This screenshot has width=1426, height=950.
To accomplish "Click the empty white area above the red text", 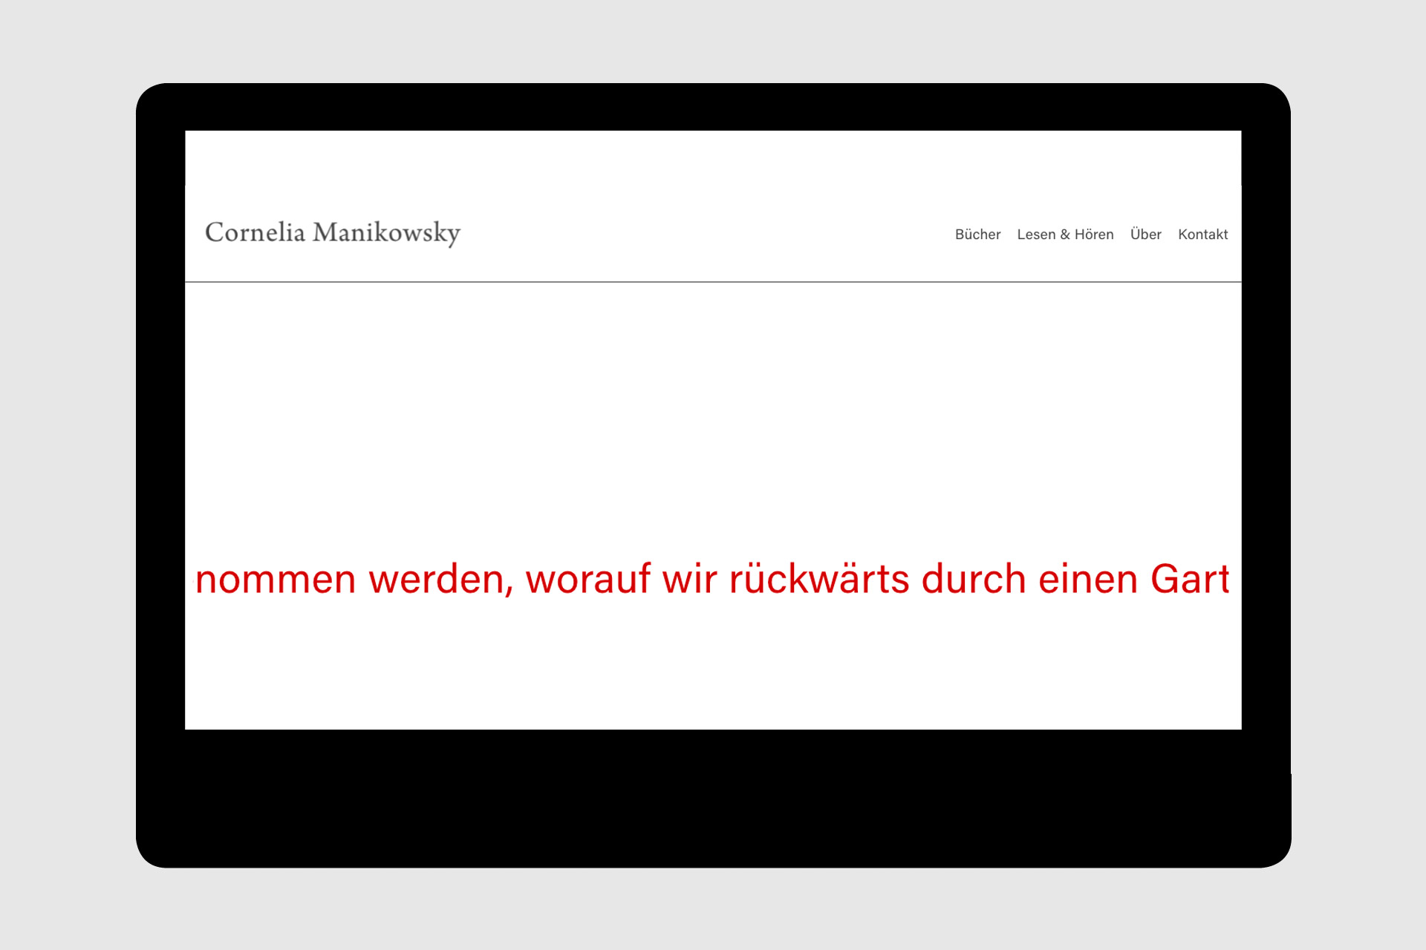I will coord(713,416).
